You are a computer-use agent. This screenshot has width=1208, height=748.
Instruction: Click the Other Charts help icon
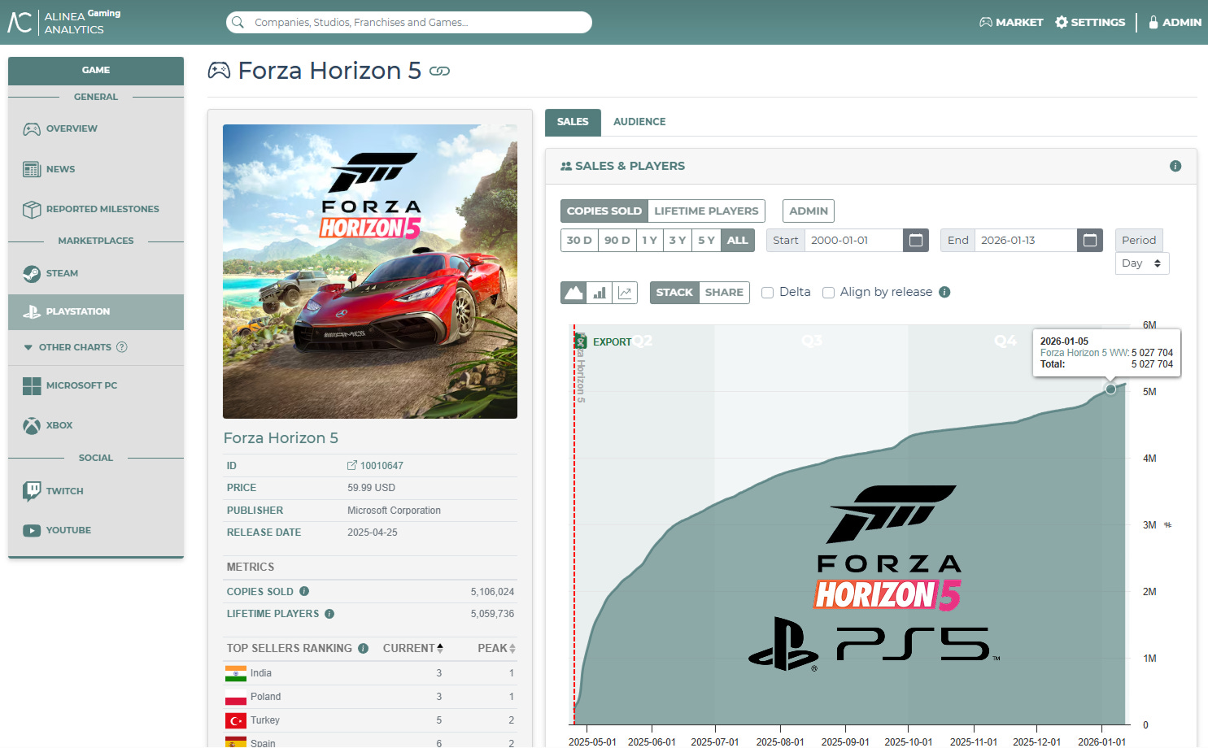[x=122, y=347]
